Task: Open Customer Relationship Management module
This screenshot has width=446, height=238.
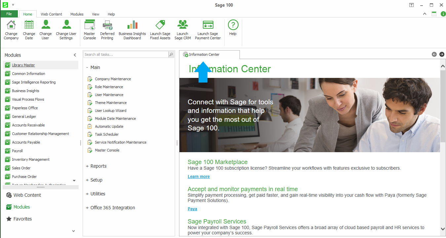Action: pos(40,134)
